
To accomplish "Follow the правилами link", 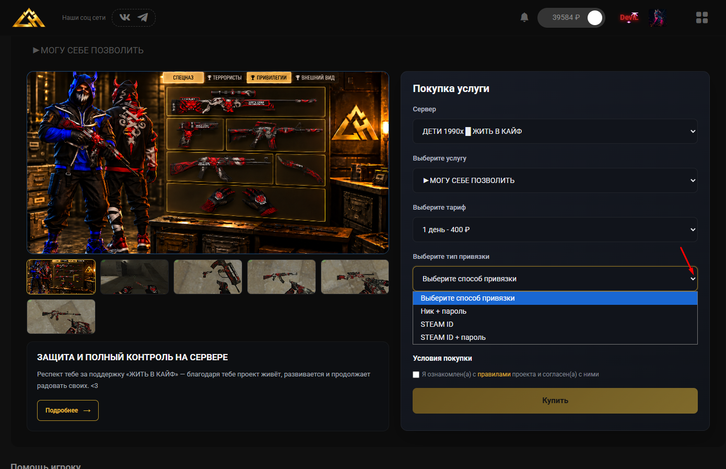I will 494,374.
